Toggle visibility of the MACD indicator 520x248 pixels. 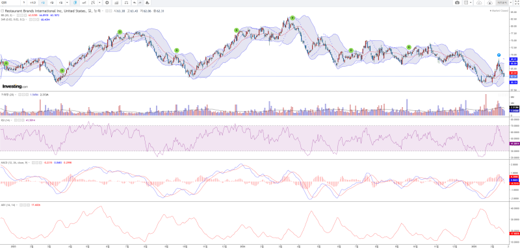pyautogui.click(x=33, y=162)
